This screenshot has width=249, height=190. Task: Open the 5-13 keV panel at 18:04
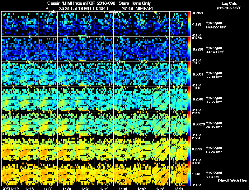tap(179, 174)
